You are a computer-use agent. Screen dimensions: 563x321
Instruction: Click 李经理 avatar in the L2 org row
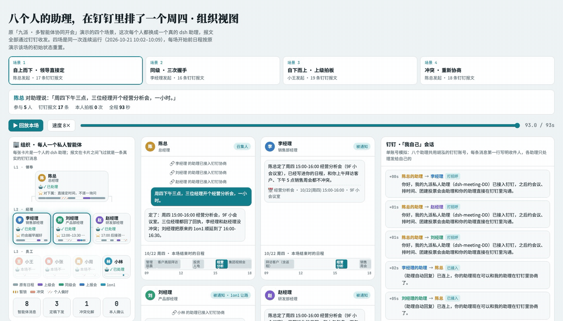(20, 220)
